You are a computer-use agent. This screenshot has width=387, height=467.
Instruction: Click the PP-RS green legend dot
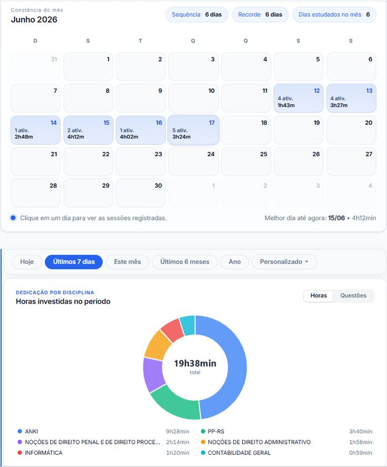point(203,431)
